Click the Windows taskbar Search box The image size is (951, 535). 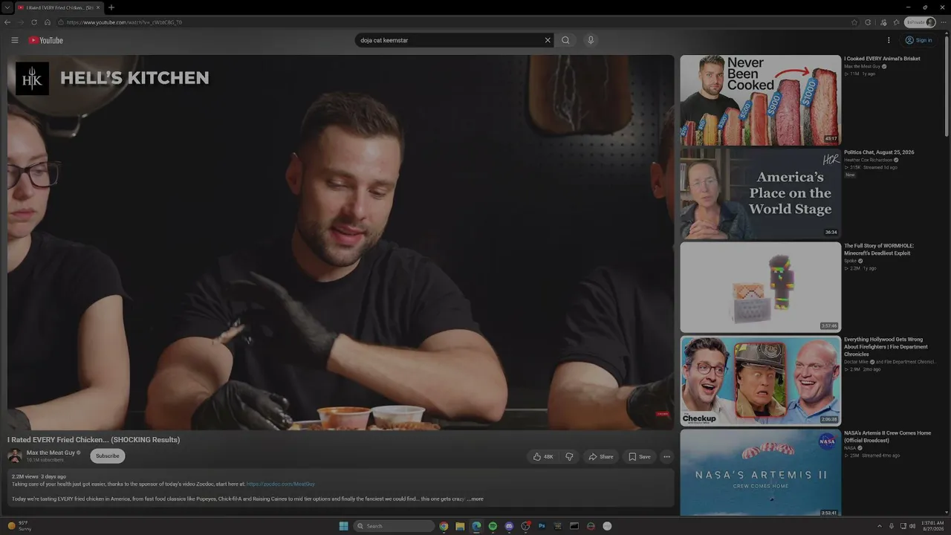pyautogui.click(x=393, y=526)
